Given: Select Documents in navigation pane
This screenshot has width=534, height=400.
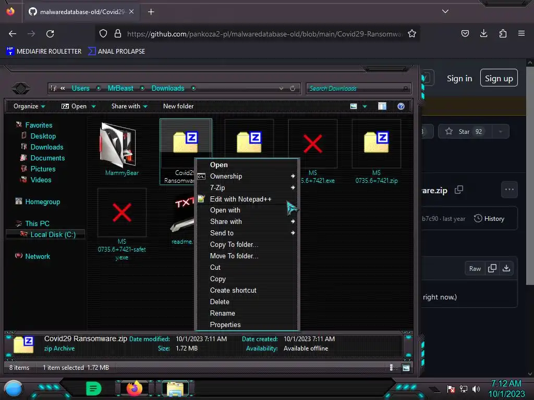Looking at the screenshot, I should click(x=47, y=158).
